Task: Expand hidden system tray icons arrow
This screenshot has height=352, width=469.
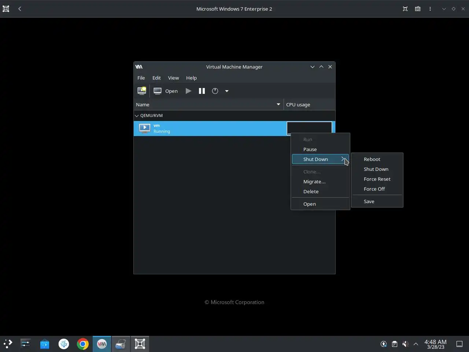Action: coord(416,344)
